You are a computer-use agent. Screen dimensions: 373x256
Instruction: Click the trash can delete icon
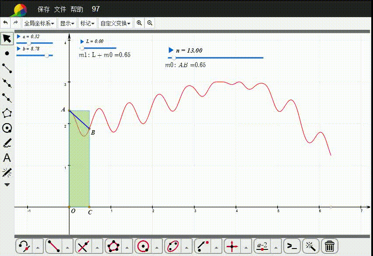click(x=330, y=246)
